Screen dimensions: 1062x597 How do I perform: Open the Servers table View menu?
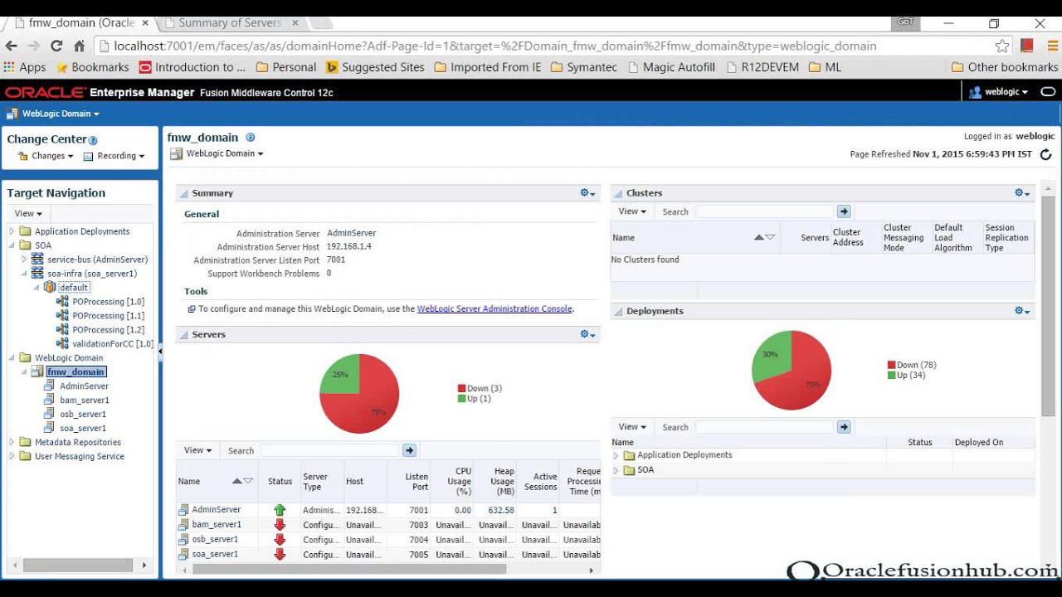point(197,450)
